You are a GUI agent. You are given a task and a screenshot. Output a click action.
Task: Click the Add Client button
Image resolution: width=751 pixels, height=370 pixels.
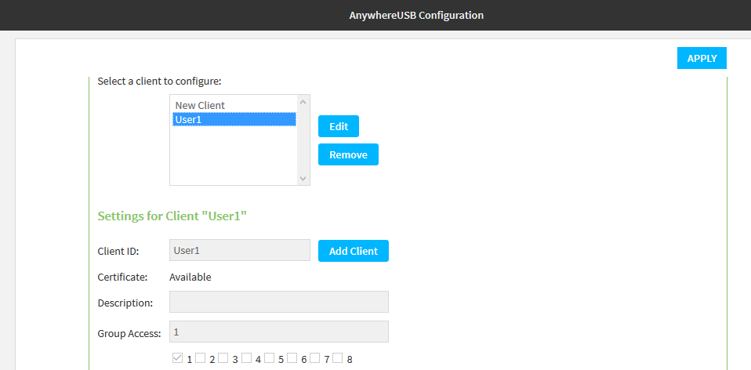tap(354, 251)
